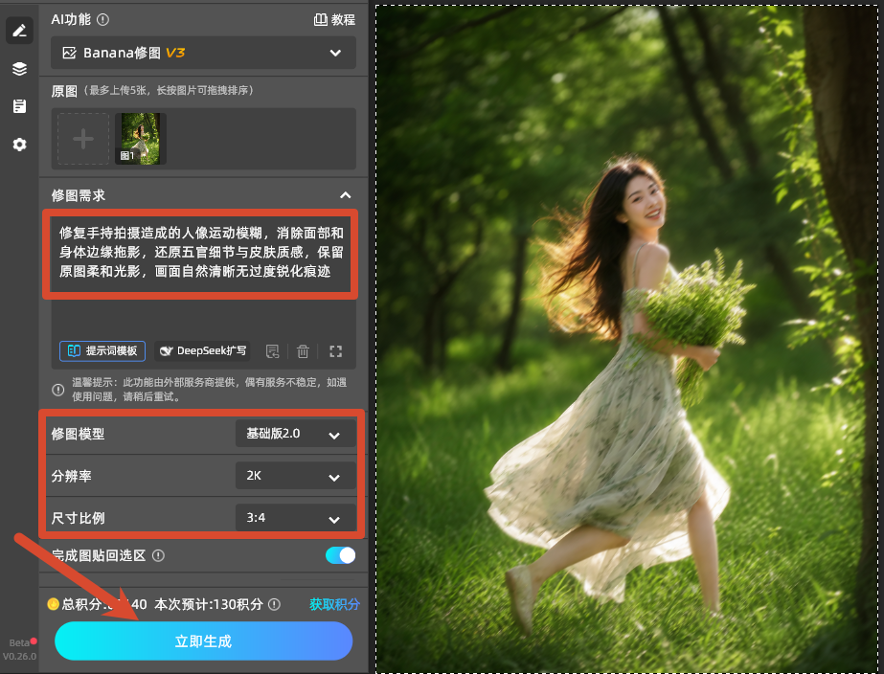Open the 尺寸比例 dropdown showing 3:4
Viewport: 884px width, 674px height.
[295, 518]
